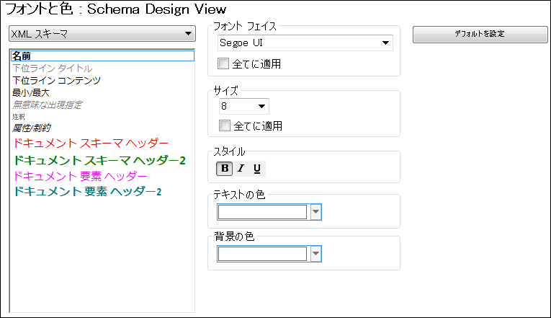The height and width of the screenshot is (318, 551).
Task: Select red ドキュメント スキーマ ヘッダー item
Action: [91, 143]
